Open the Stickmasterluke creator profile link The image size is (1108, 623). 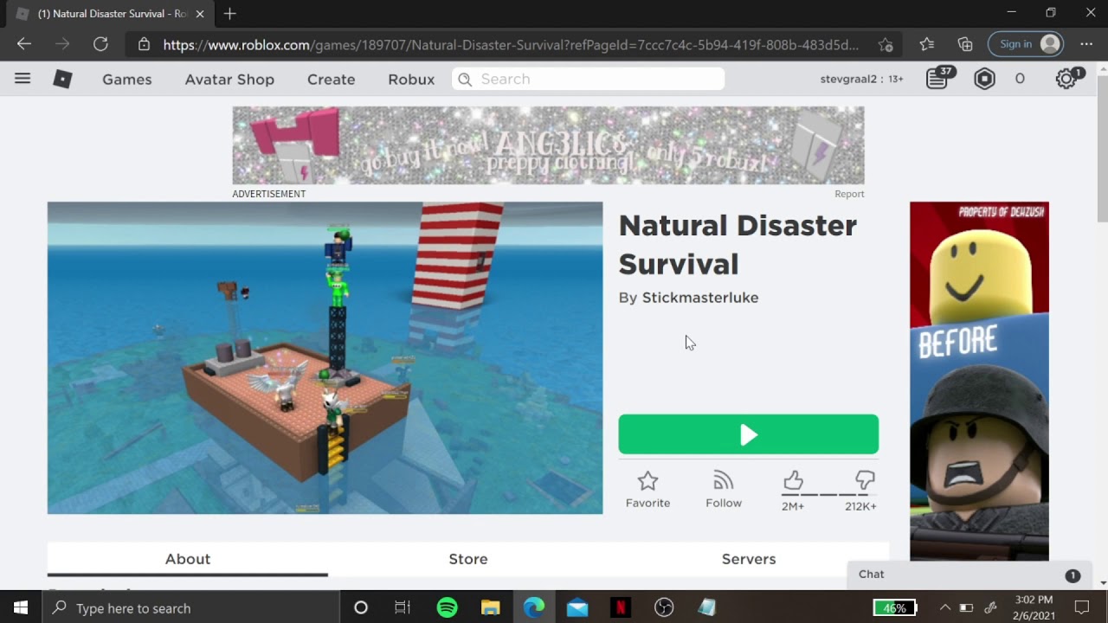tap(700, 298)
